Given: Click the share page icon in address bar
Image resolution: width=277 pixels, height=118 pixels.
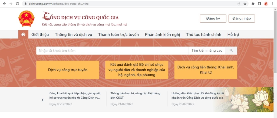Looking at the screenshot, I should click(238, 4).
